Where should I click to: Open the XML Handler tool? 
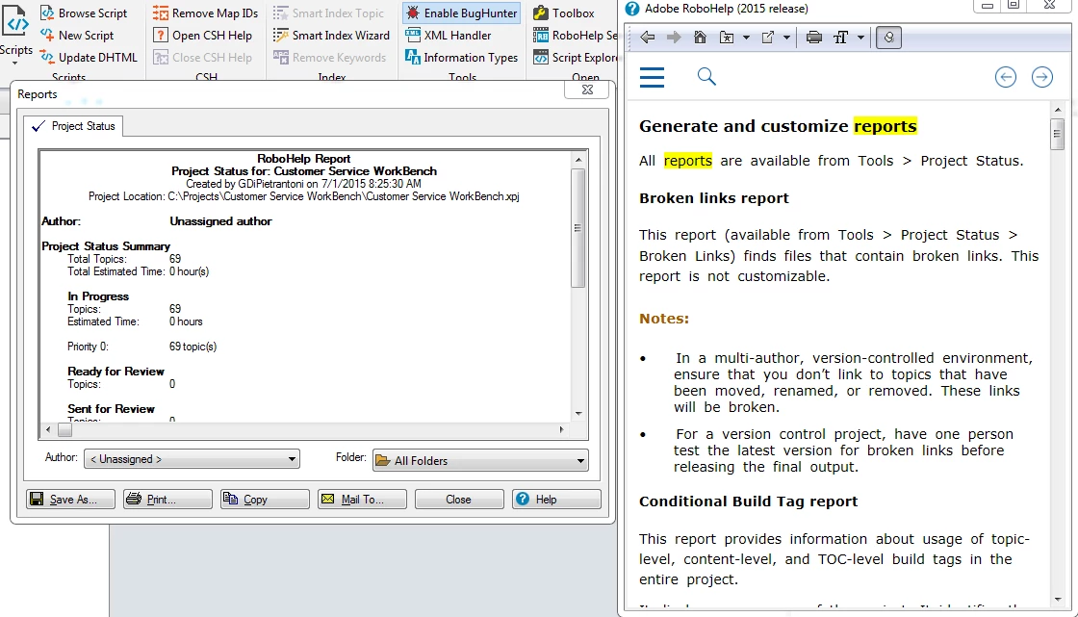pos(449,35)
